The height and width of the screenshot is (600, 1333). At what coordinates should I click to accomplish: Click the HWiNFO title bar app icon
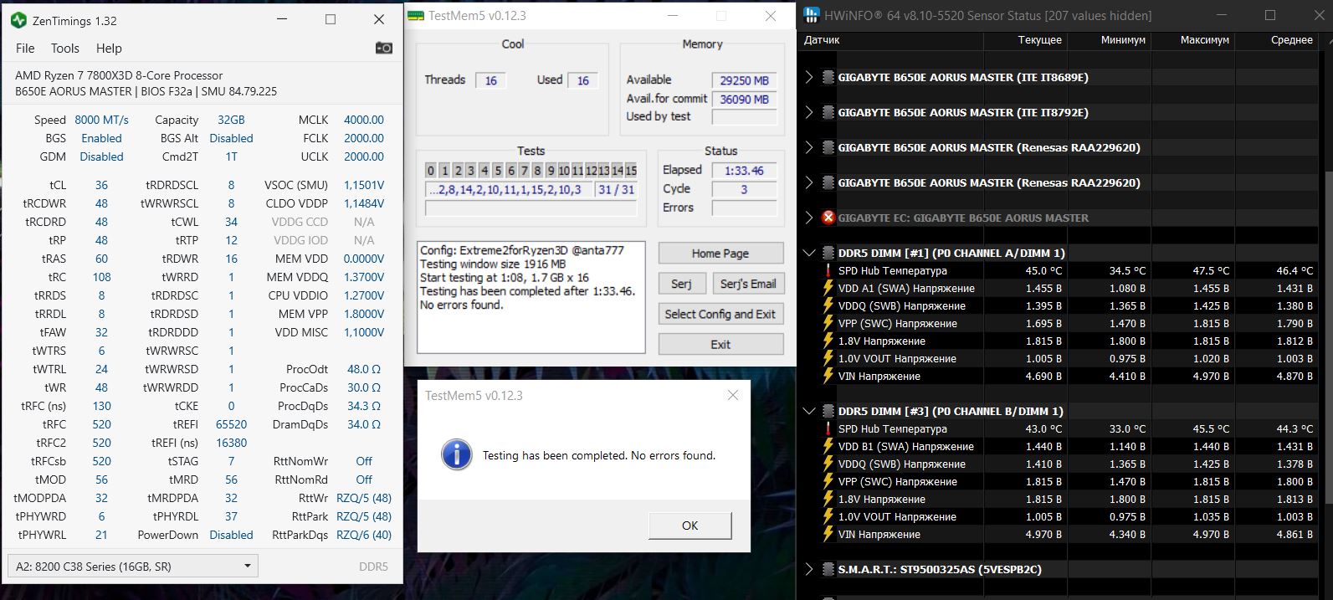pyautogui.click(x=811, y=15)
